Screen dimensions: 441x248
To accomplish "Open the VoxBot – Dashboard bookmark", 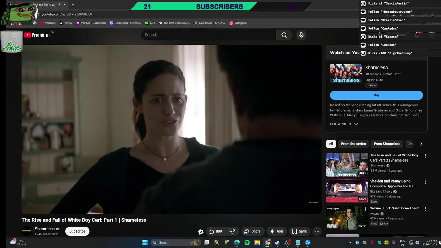I will 91,23.
